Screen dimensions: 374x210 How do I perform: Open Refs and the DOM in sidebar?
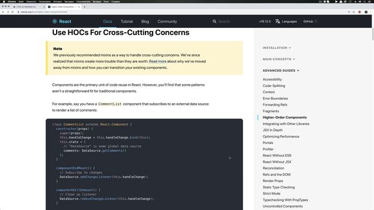[276, 174]
